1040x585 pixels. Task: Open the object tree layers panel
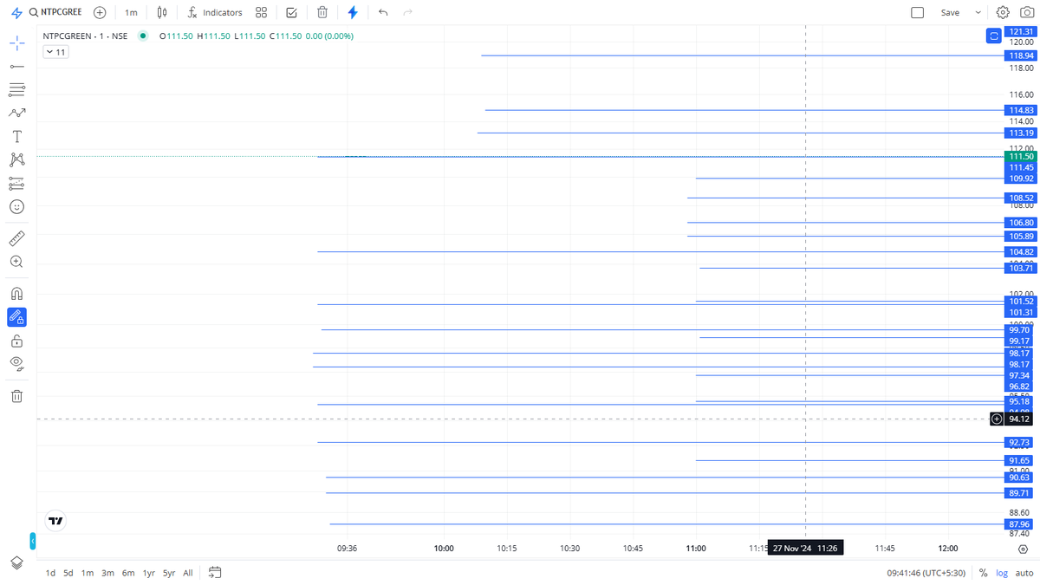coord(16,562)
